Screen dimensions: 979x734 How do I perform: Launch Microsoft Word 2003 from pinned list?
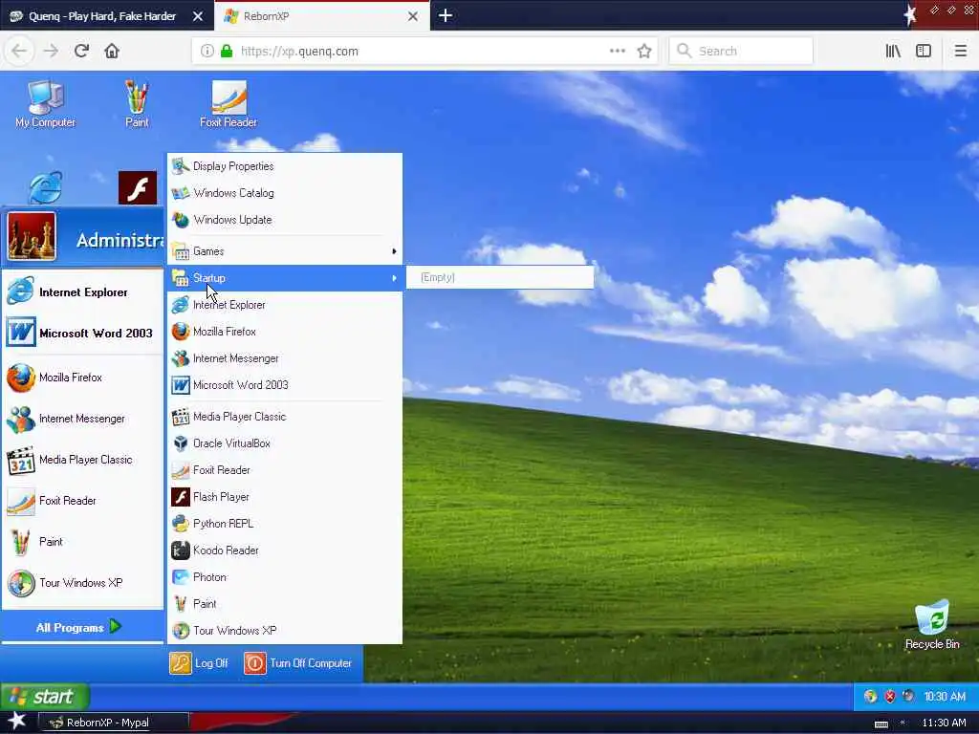click(x=82, y=333)
